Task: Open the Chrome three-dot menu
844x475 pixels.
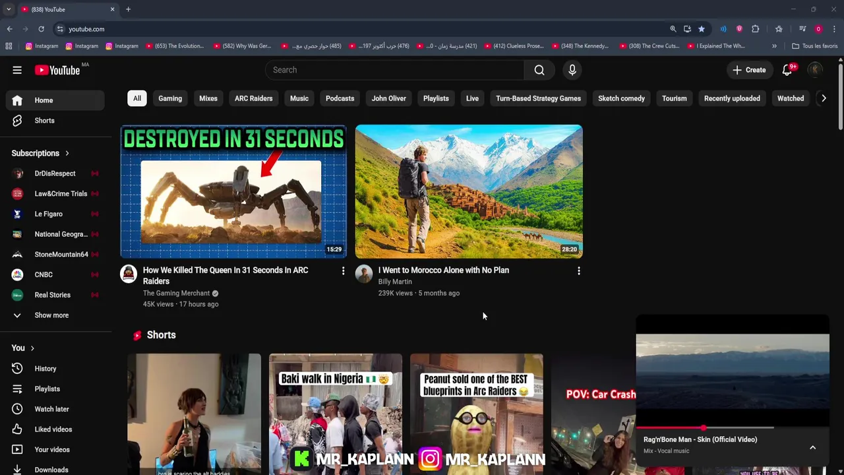Action: coord(834,29)
